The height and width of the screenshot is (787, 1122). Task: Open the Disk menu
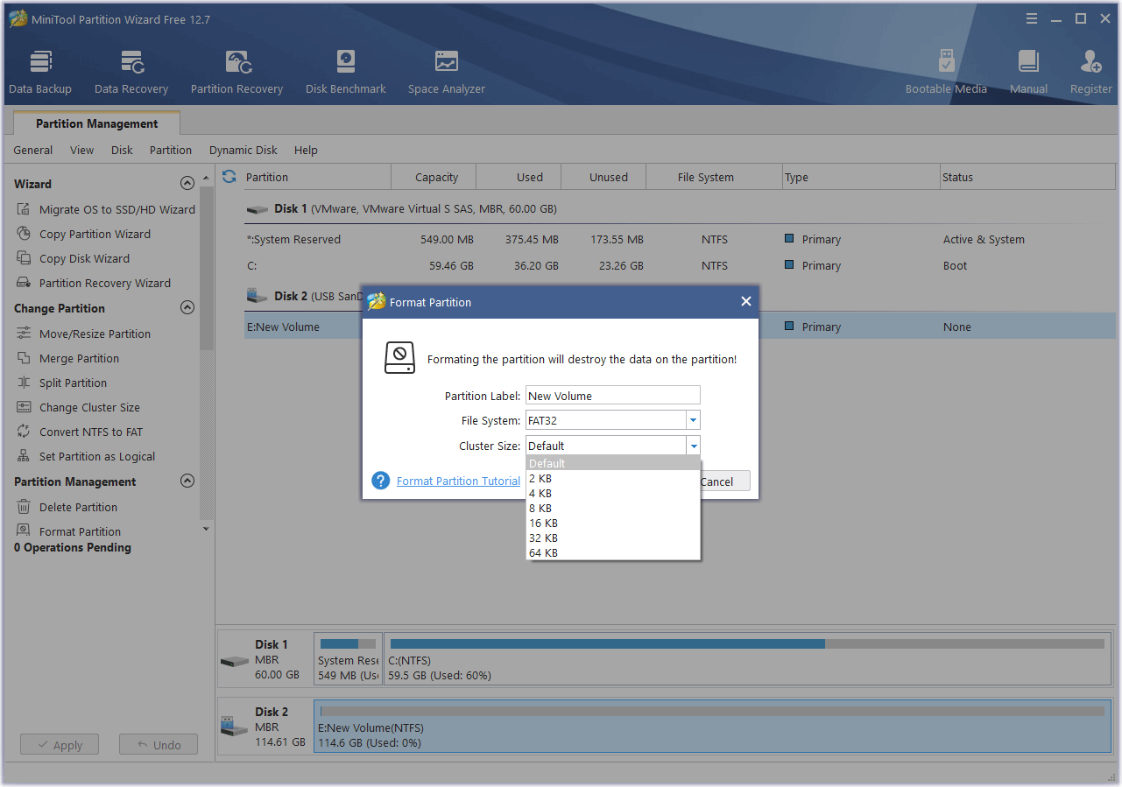(122, 150)
